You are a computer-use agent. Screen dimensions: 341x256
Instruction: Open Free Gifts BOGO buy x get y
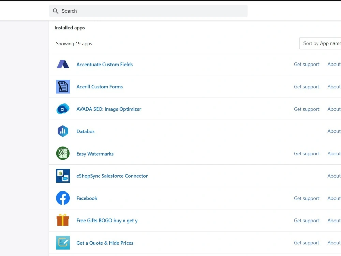(x=107, y=221)
